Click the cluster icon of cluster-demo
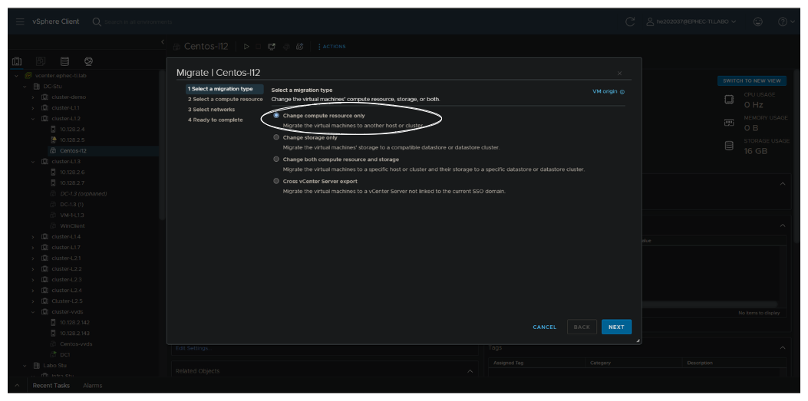 45,97
